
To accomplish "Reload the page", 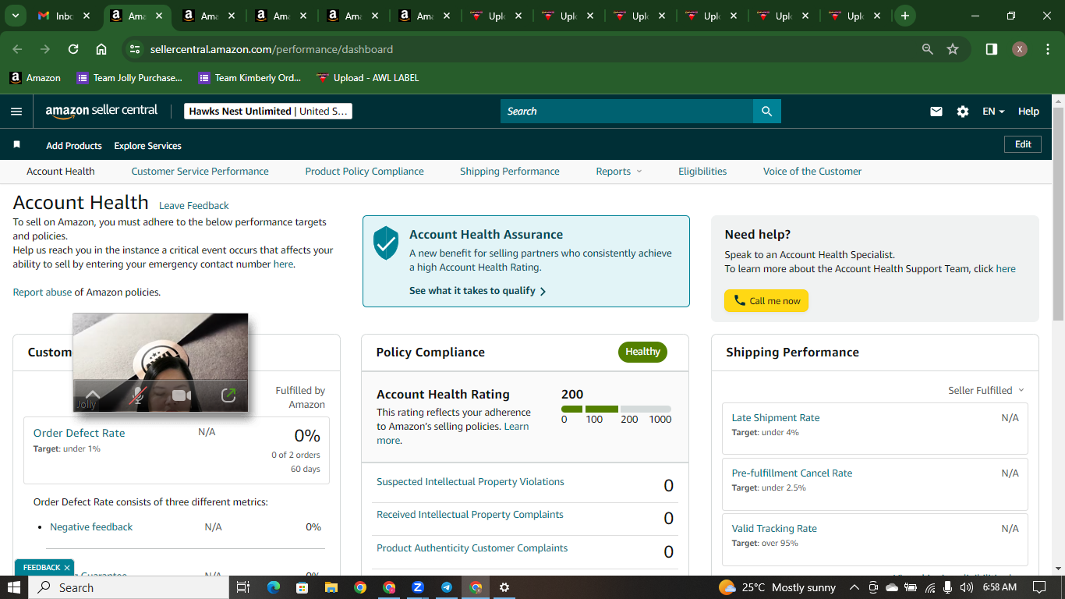I will [x=73, y=49].
